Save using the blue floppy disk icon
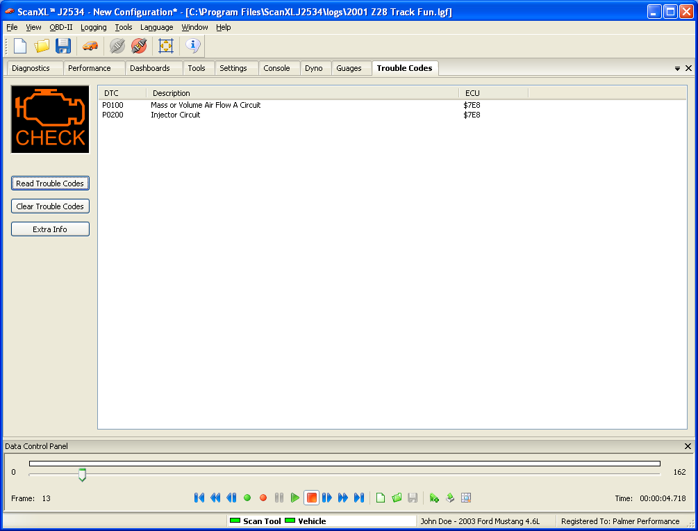698x531 pixels. pyautogui.click(x=63, y=46)
